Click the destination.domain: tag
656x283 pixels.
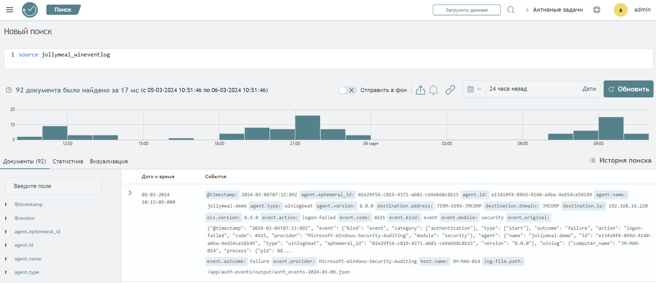(x=512, y=206)
